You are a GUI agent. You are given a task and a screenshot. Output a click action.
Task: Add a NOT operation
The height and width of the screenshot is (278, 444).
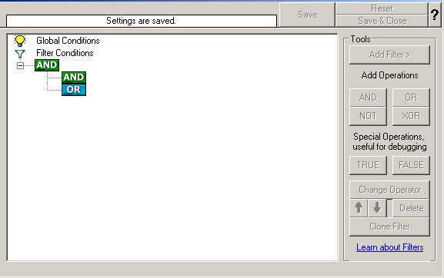click(368, 116)
